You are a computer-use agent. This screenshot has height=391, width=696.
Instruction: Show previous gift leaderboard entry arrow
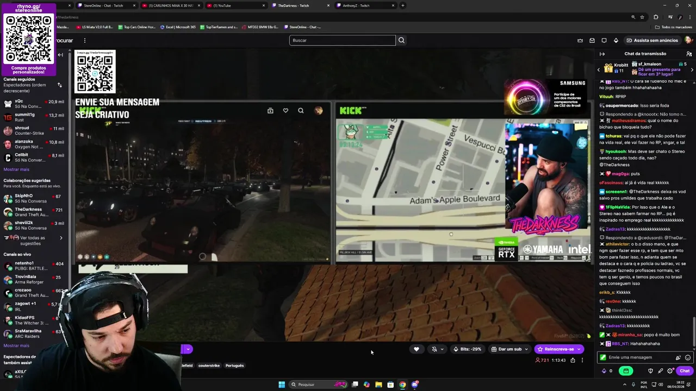click(599, 70)
